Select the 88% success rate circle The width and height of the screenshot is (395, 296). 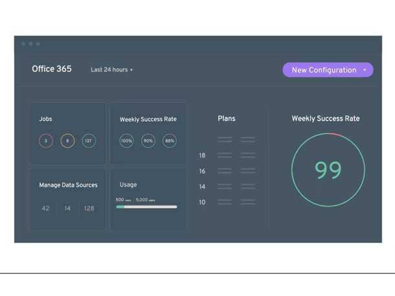coord(170,141)
